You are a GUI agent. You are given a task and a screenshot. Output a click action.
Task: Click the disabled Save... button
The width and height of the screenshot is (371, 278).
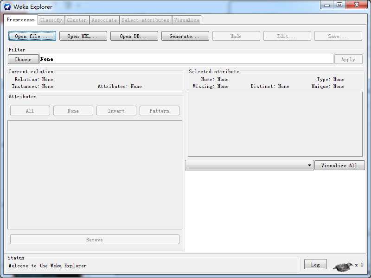338,36
